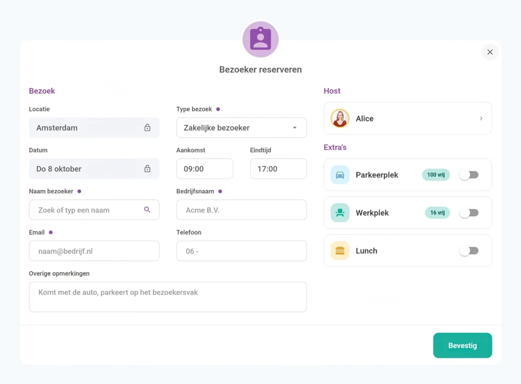The height and width of the screenshot is (384, 521).
Task: Click into the Bedrijfsnaam input
Action: [241, 210]
